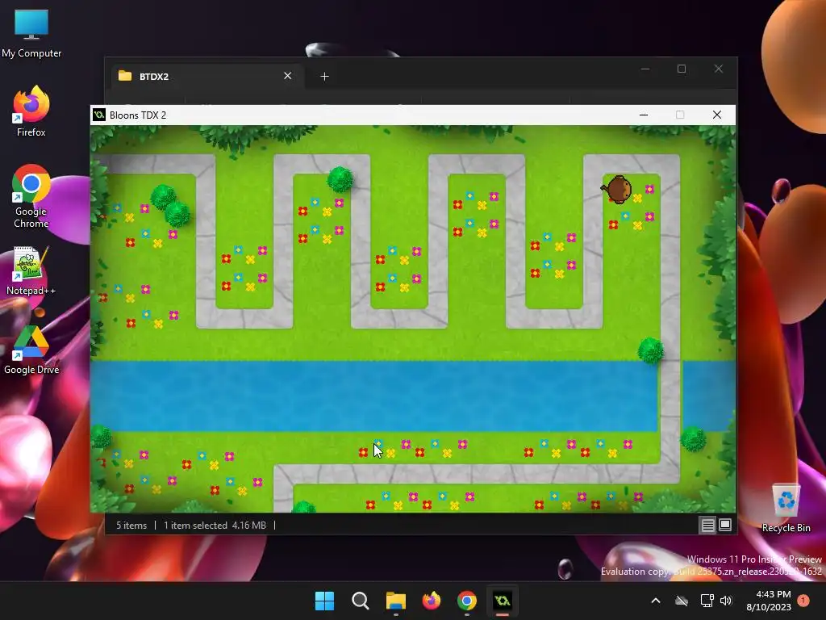The image size is (826, 620).
Task: Click '1 item selected 4.16 MB' status text
Action: pyautogui.click(x=215, y=525)
